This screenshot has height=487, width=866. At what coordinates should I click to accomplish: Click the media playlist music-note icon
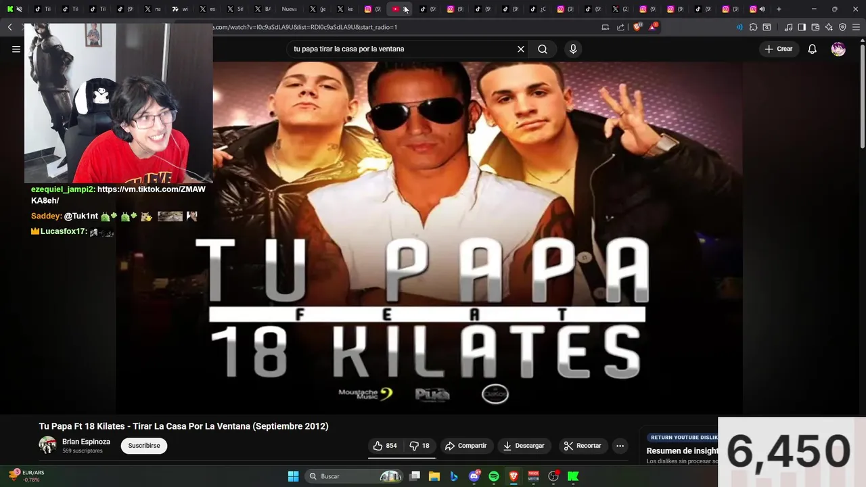788,27
